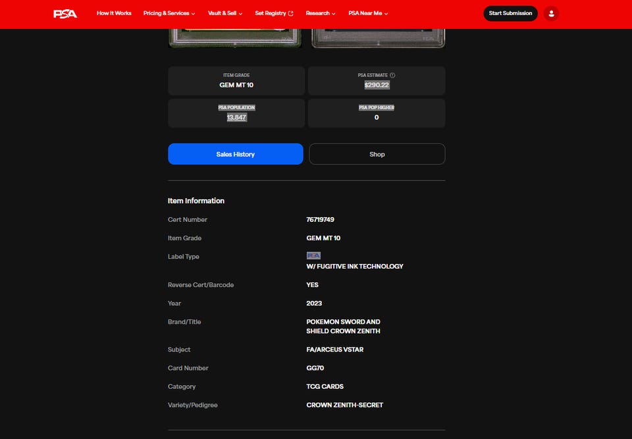Viewport: 632px width, 439px height.
Task: Click the Item Information heading
Action: click(x=196, y=201)
